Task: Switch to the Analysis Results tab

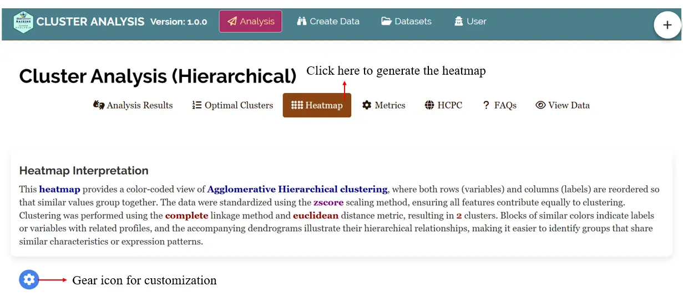Action: point(133,105)
